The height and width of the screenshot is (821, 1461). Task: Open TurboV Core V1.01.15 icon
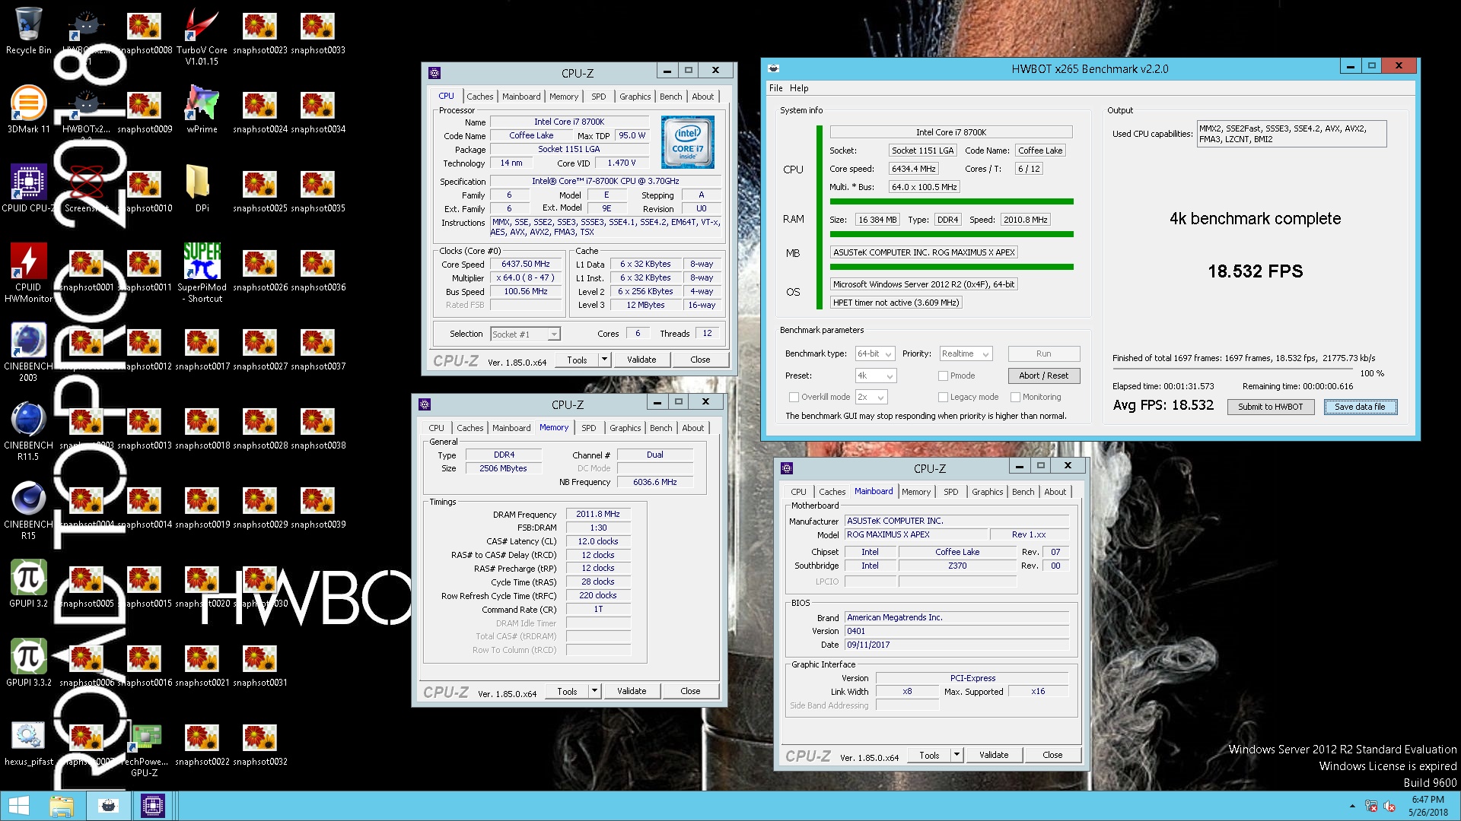(202, 36)
